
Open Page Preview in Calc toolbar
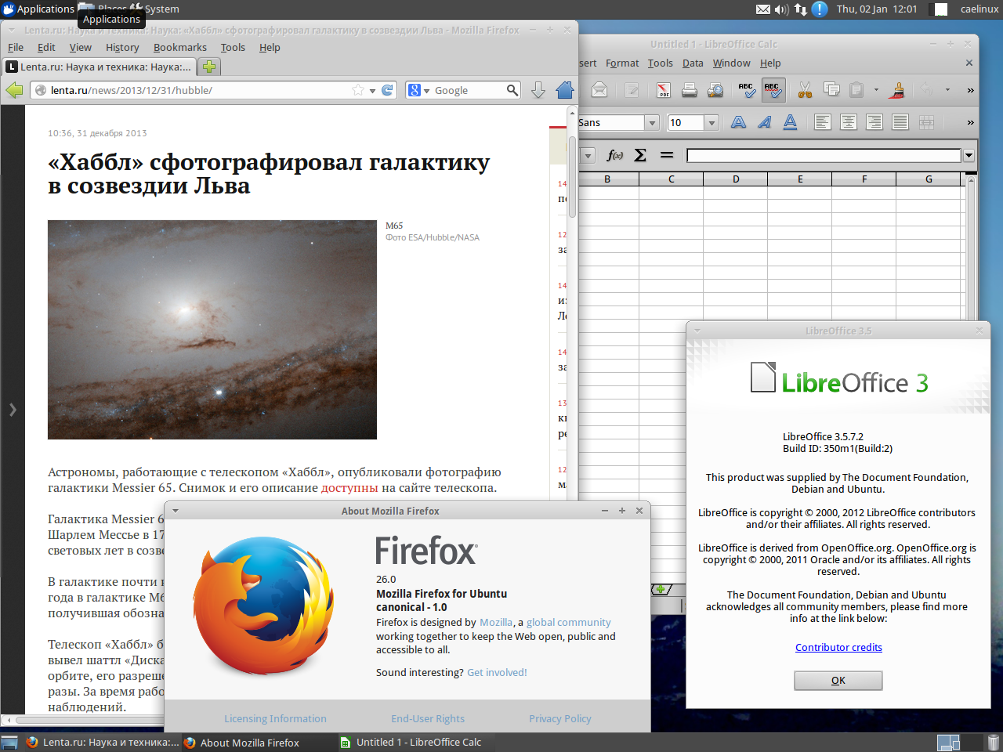715,91
